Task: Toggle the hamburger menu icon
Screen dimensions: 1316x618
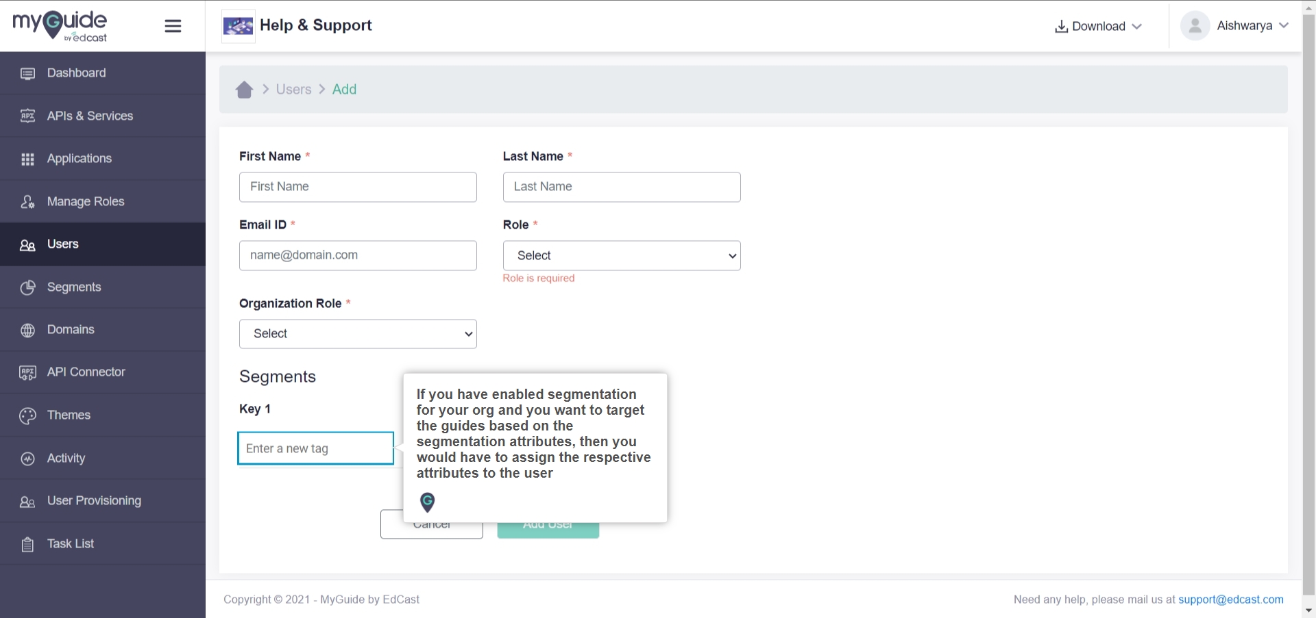Action: (173, 26)
